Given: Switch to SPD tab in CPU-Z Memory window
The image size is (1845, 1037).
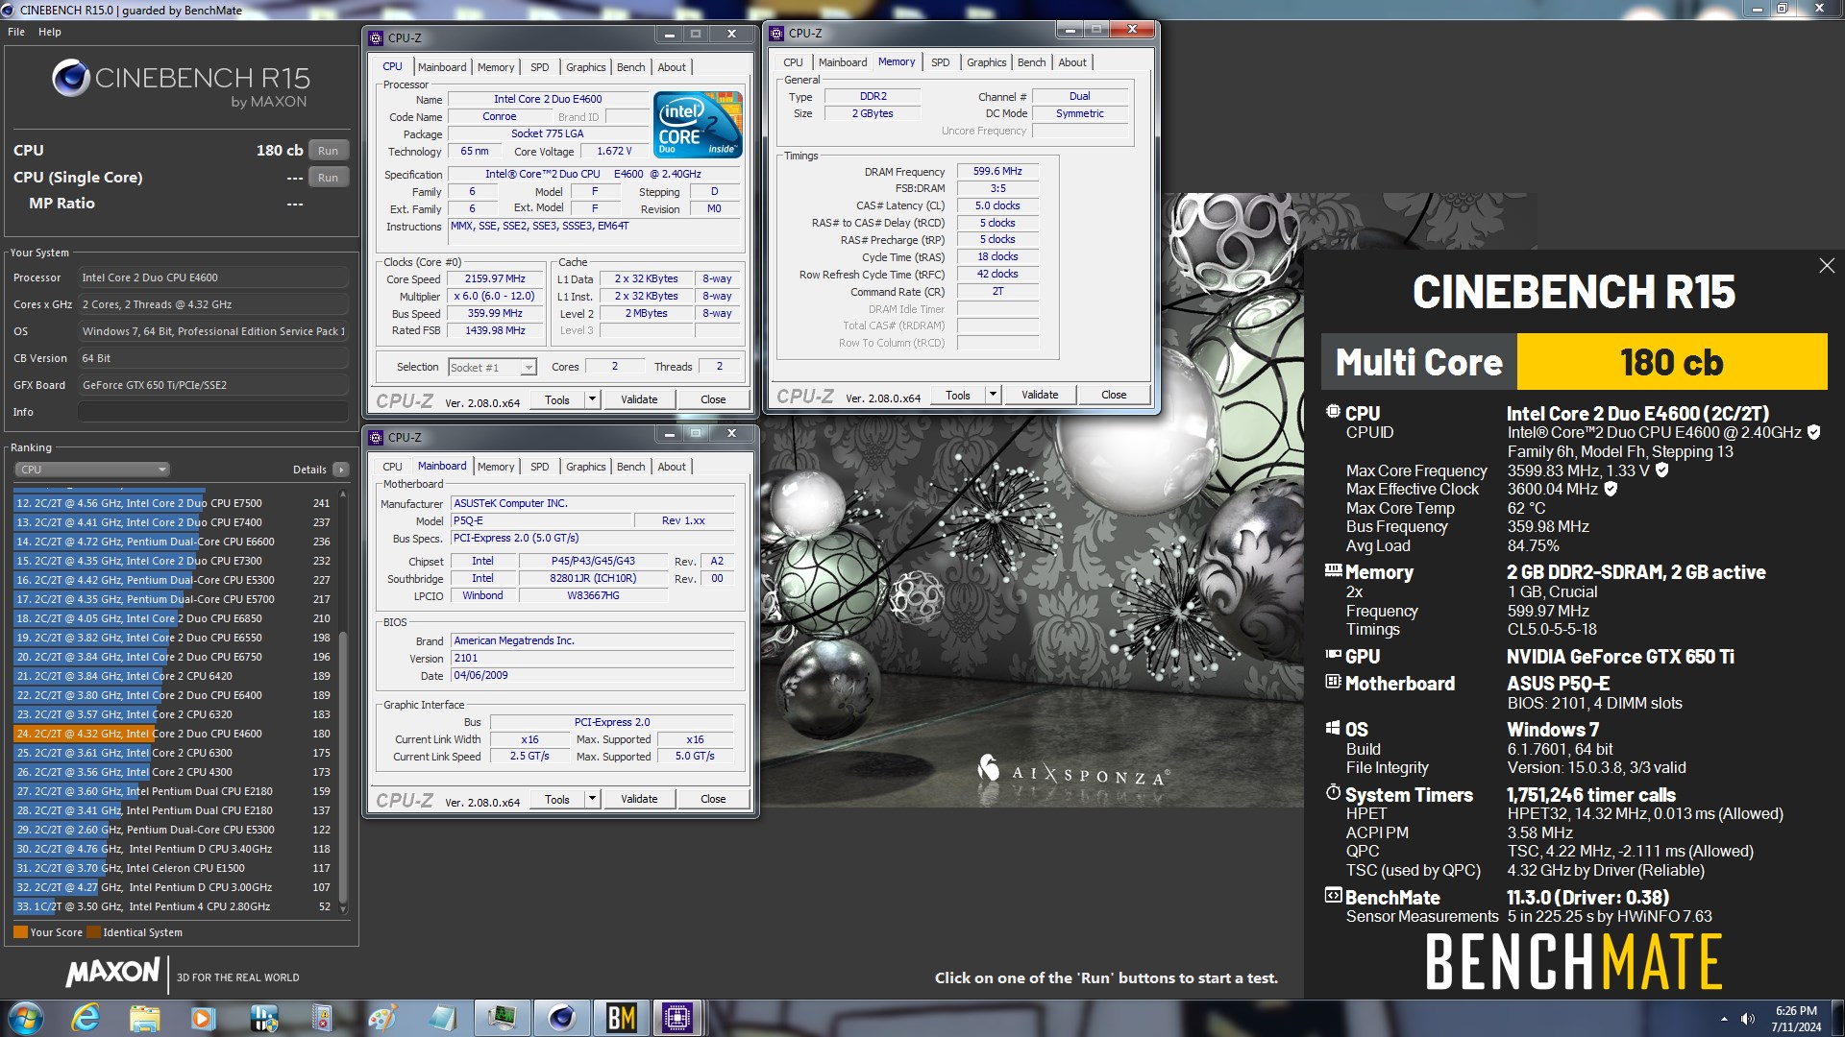Looking at the screenshot, I should 940,62.
